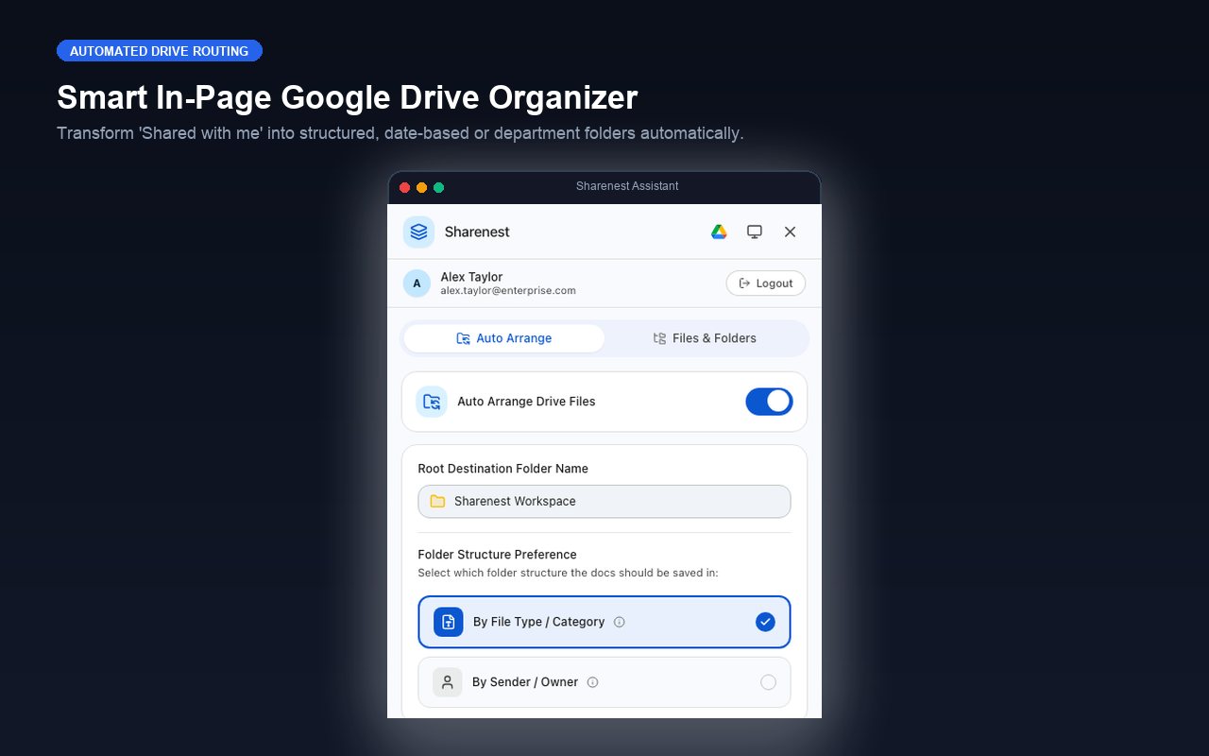Log out using the Logout button
Viewport: 1209px width, 756px height.
766,283
